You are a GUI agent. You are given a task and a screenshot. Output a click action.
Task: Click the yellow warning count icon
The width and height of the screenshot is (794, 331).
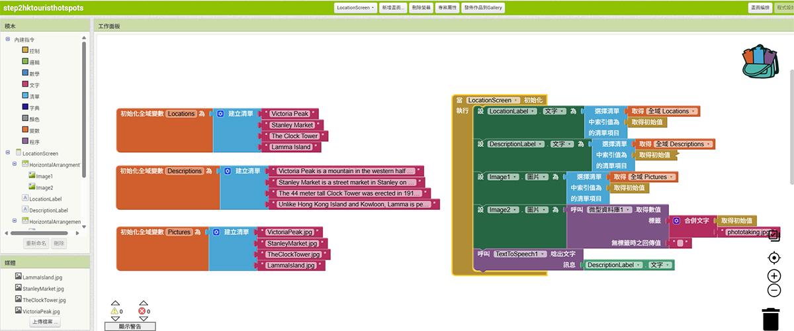coord(114,310)
